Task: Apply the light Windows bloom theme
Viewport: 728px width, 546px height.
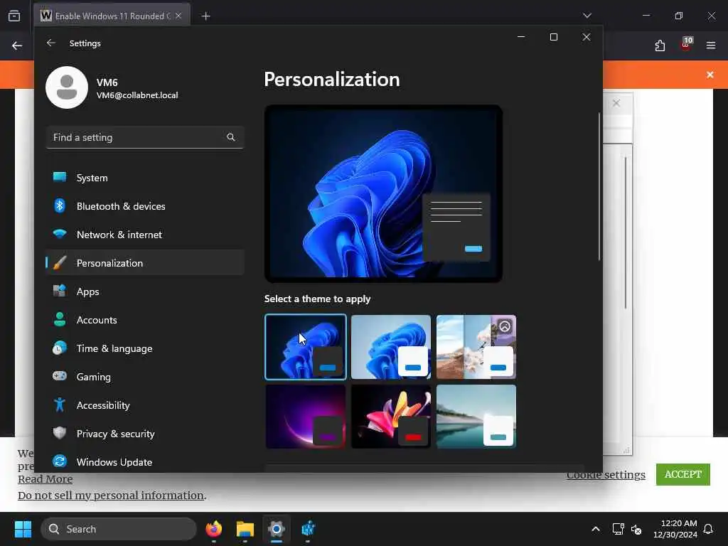Action: tap(391, 347)
